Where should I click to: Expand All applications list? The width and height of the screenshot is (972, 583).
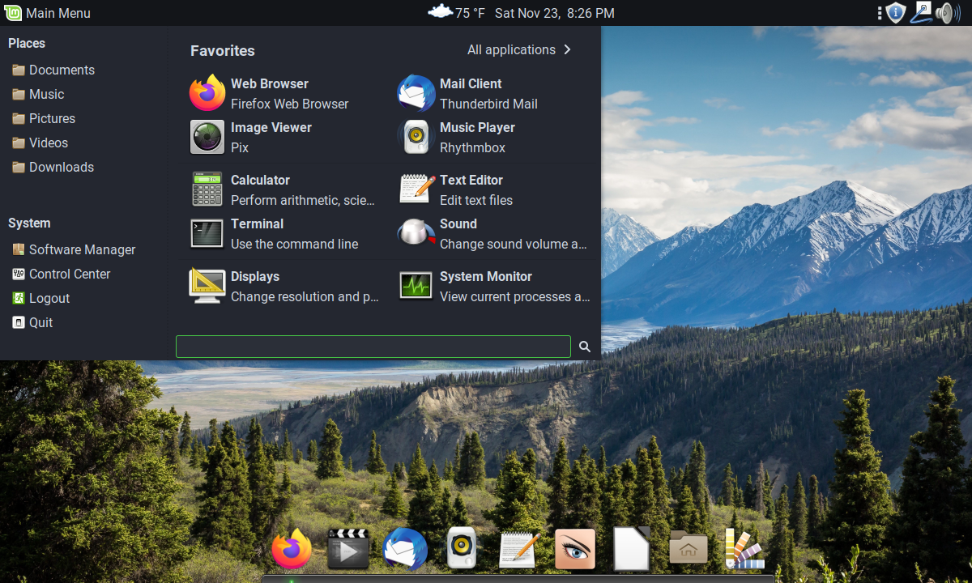(519, 50)
